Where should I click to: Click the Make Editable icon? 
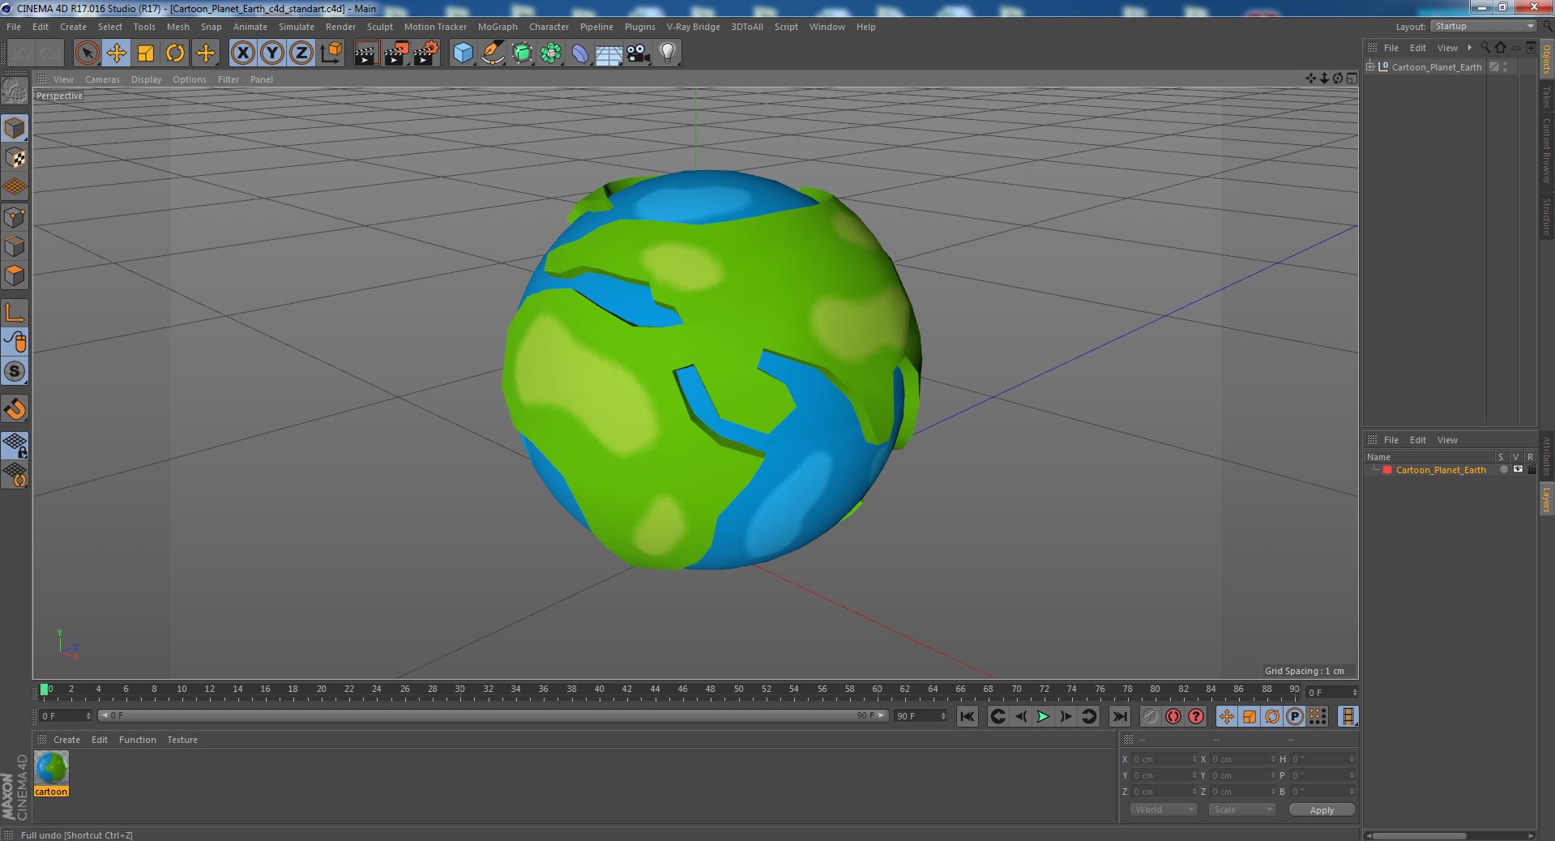pos(15,92)
